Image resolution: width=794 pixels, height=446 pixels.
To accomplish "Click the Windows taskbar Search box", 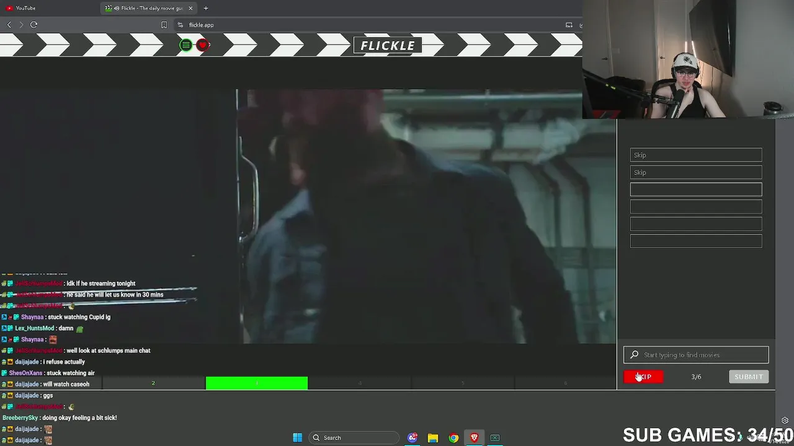I will (354, 438).
